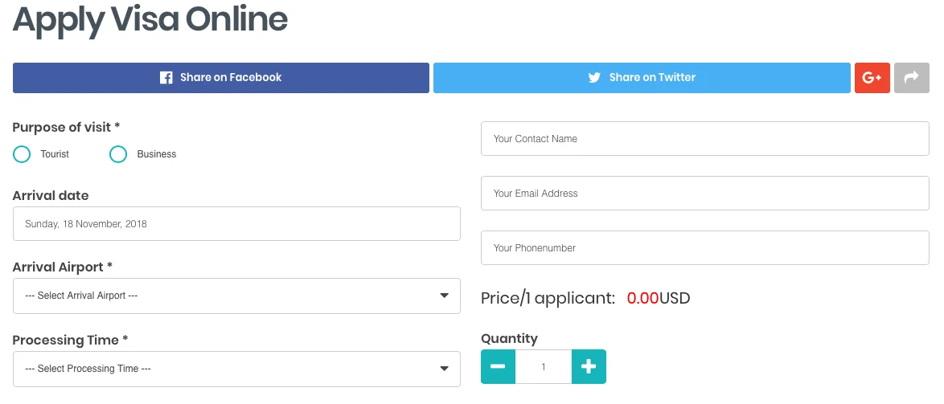Viewport: 944px width, 404px height.
Task: Focus the Your Email Address field
Action: coord(705,193)
